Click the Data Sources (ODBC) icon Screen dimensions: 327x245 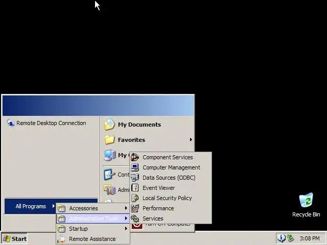135,178
